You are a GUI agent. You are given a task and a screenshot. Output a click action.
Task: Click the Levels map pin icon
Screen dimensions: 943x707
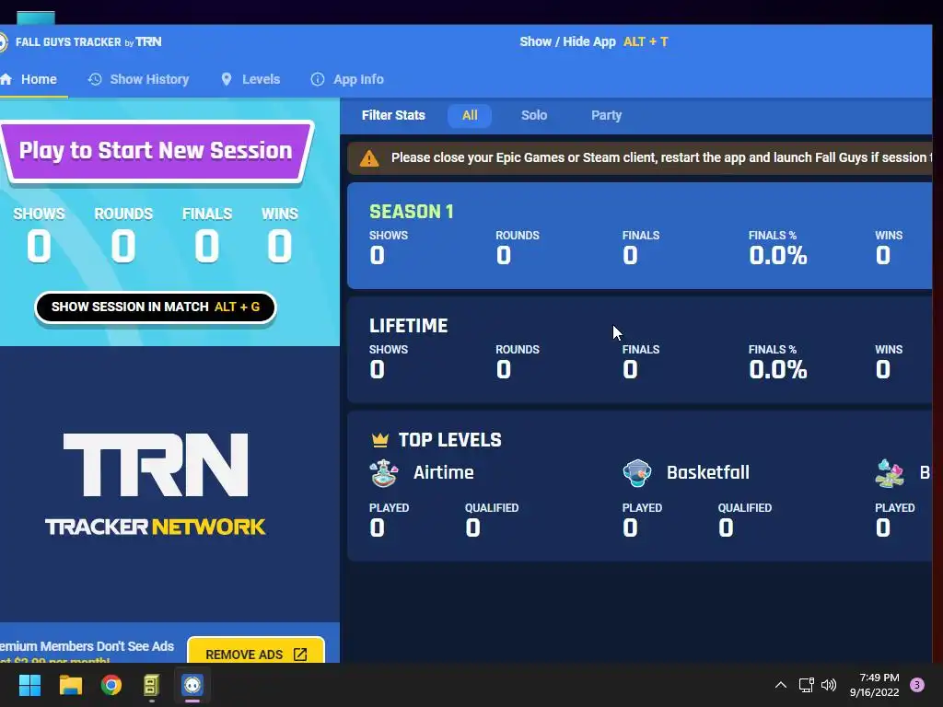pyautogui.click(x=227, y=79)
